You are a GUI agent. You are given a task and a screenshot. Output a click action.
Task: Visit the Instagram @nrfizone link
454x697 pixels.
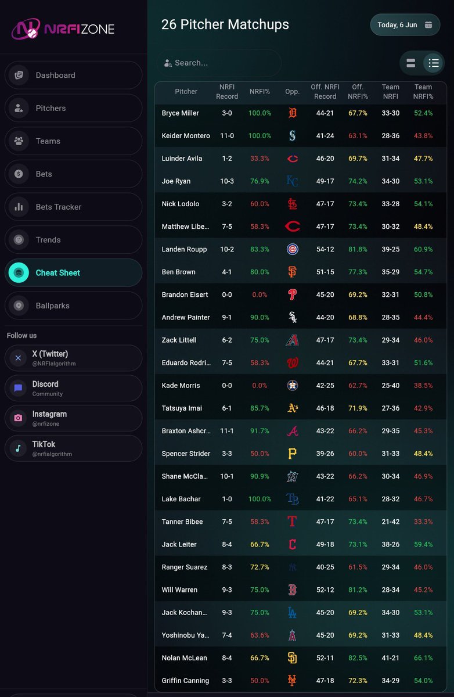pyautogui.click(x=73, y=418)
